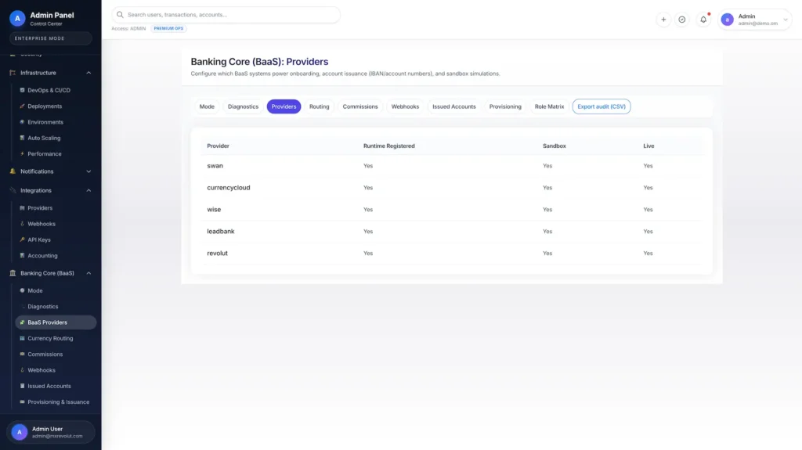
Task: Click the Admin User profile card
Action: (51, 432)
